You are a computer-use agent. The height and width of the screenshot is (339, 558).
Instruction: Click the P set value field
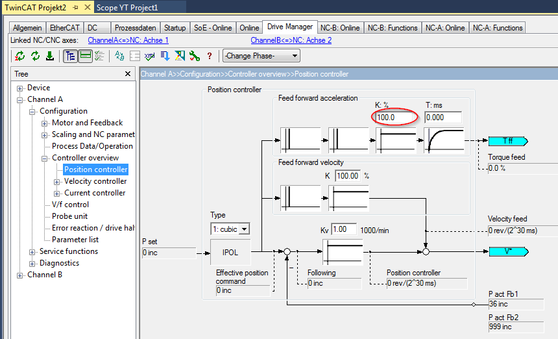(x=169, y=253)
